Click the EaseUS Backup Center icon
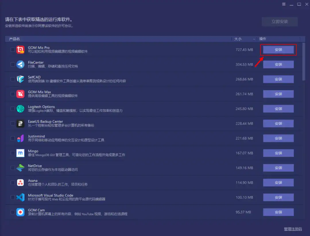310x236 pixels. pos(20,124)
